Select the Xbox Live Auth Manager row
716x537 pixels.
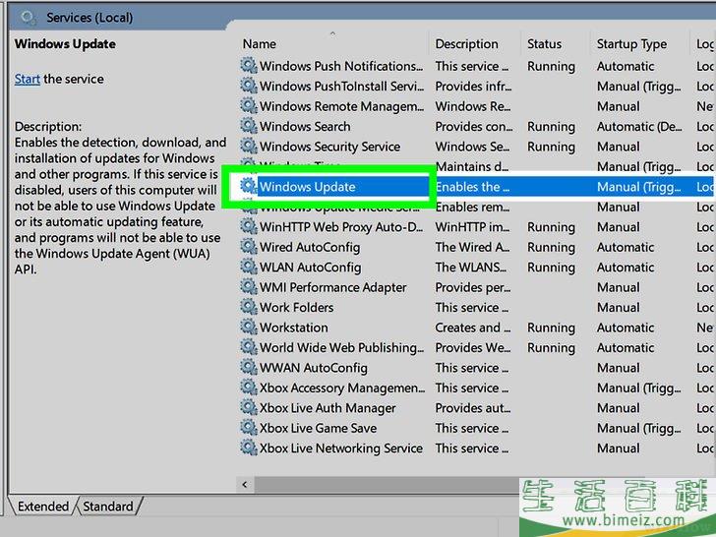tap(477, 407)
